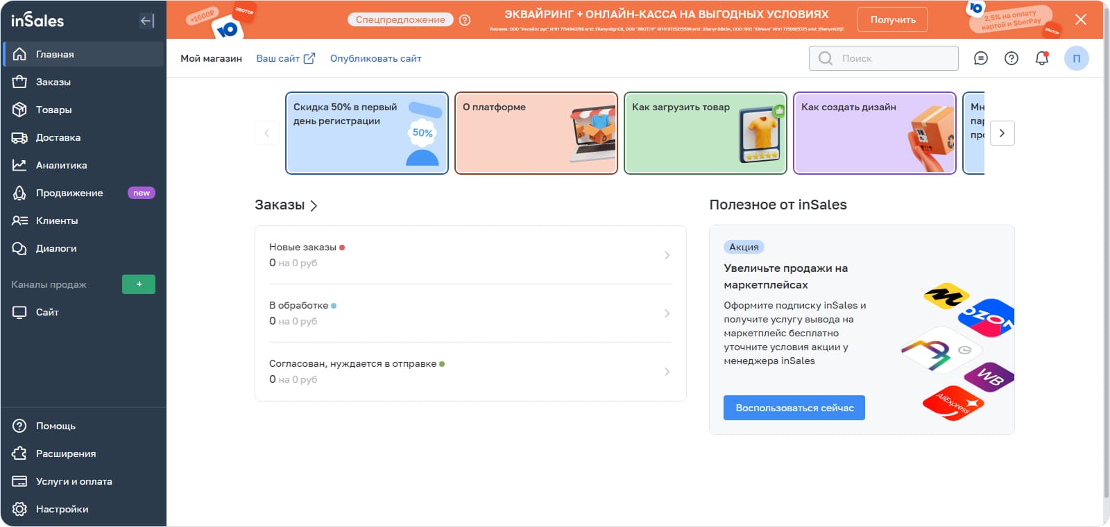Close the promo banner with the X

[1081, 19]
